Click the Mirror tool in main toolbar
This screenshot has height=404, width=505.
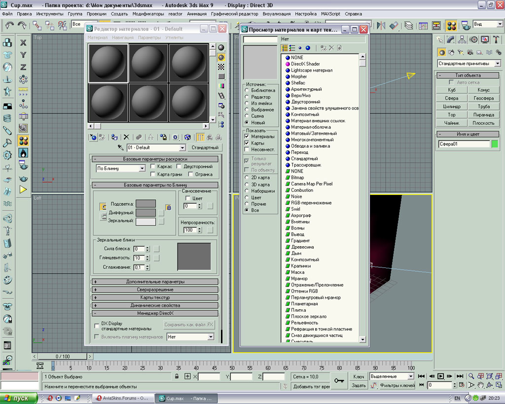(x=381, y=25)
